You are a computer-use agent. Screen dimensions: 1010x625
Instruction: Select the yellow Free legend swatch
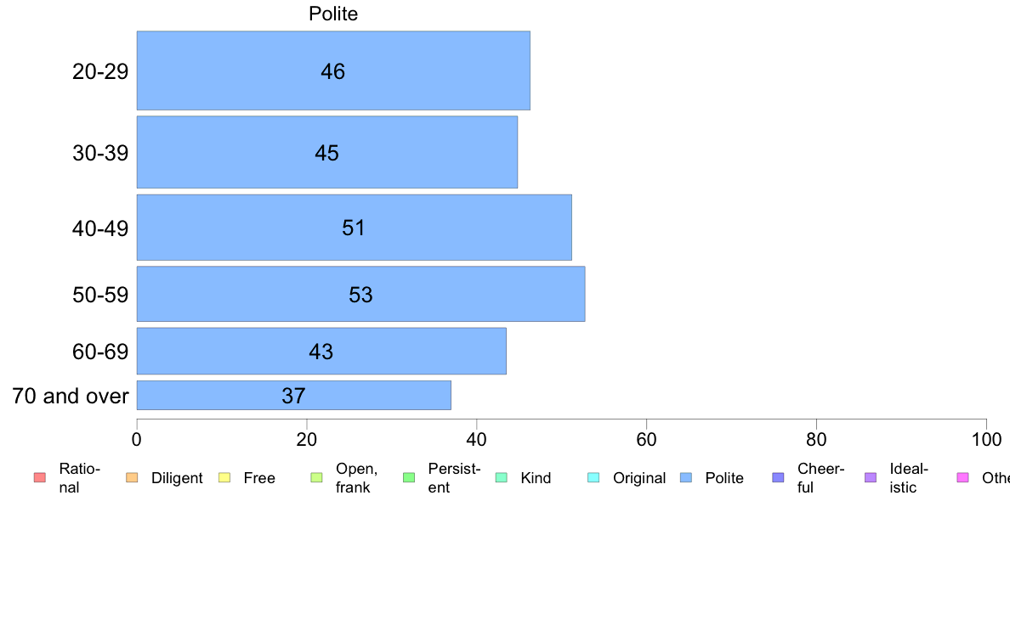[224, 477]
